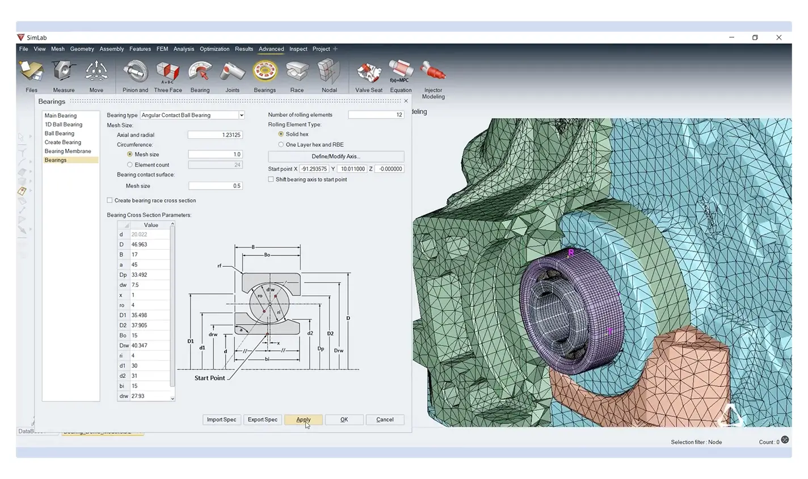
Task: Choose the Element count radio button
Action: pos(130,165)
